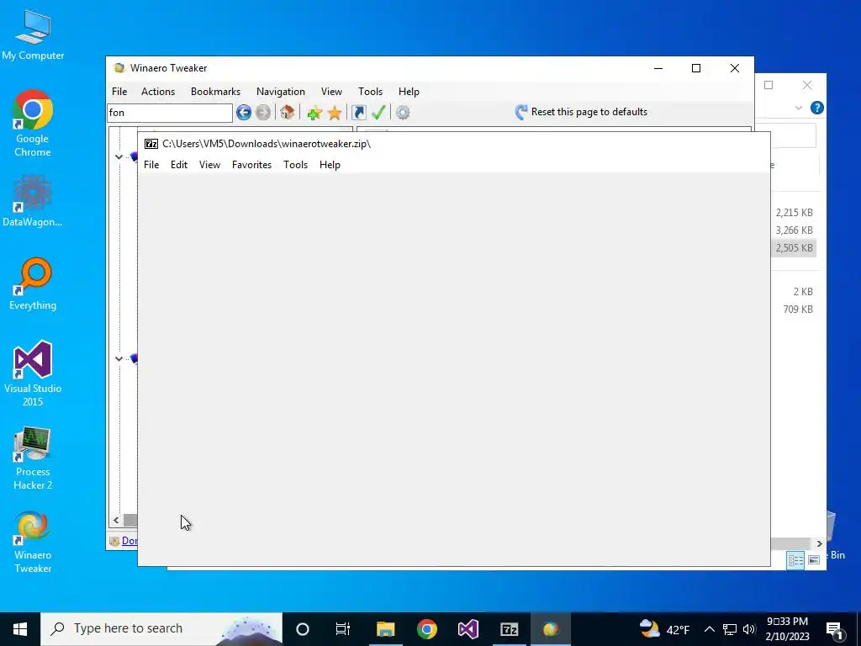Screen dimensions: 861x646
Task: Switch Explorer to details view icon
Action: (x=795, y=559)
